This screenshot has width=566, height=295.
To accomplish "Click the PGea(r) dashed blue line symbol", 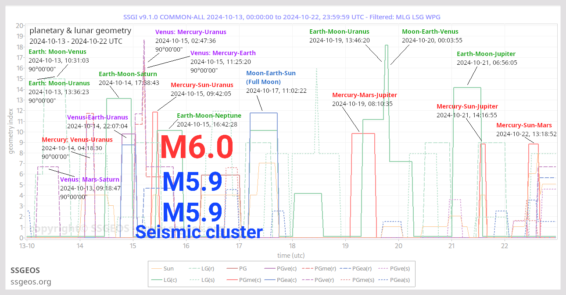I will pos(346,268).
